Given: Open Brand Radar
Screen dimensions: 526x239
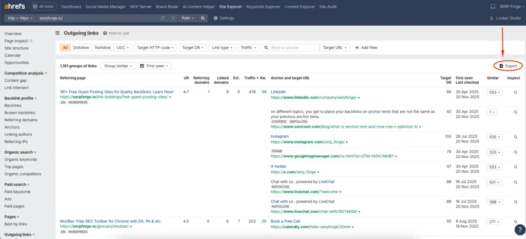Looking at the screenshot, I should point(166,7).
